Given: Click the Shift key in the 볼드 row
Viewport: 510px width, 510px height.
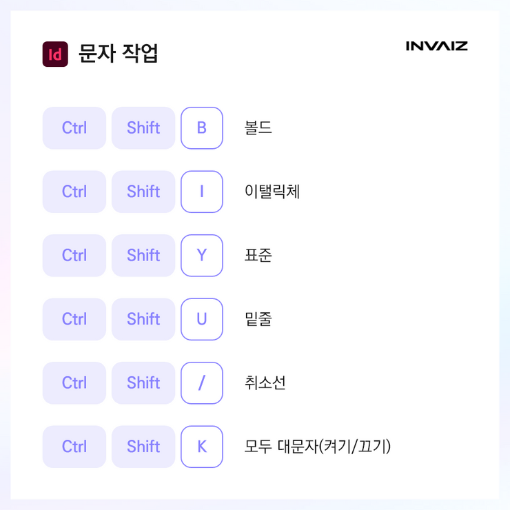Looking at the screenshot, I should coord(143,127).
